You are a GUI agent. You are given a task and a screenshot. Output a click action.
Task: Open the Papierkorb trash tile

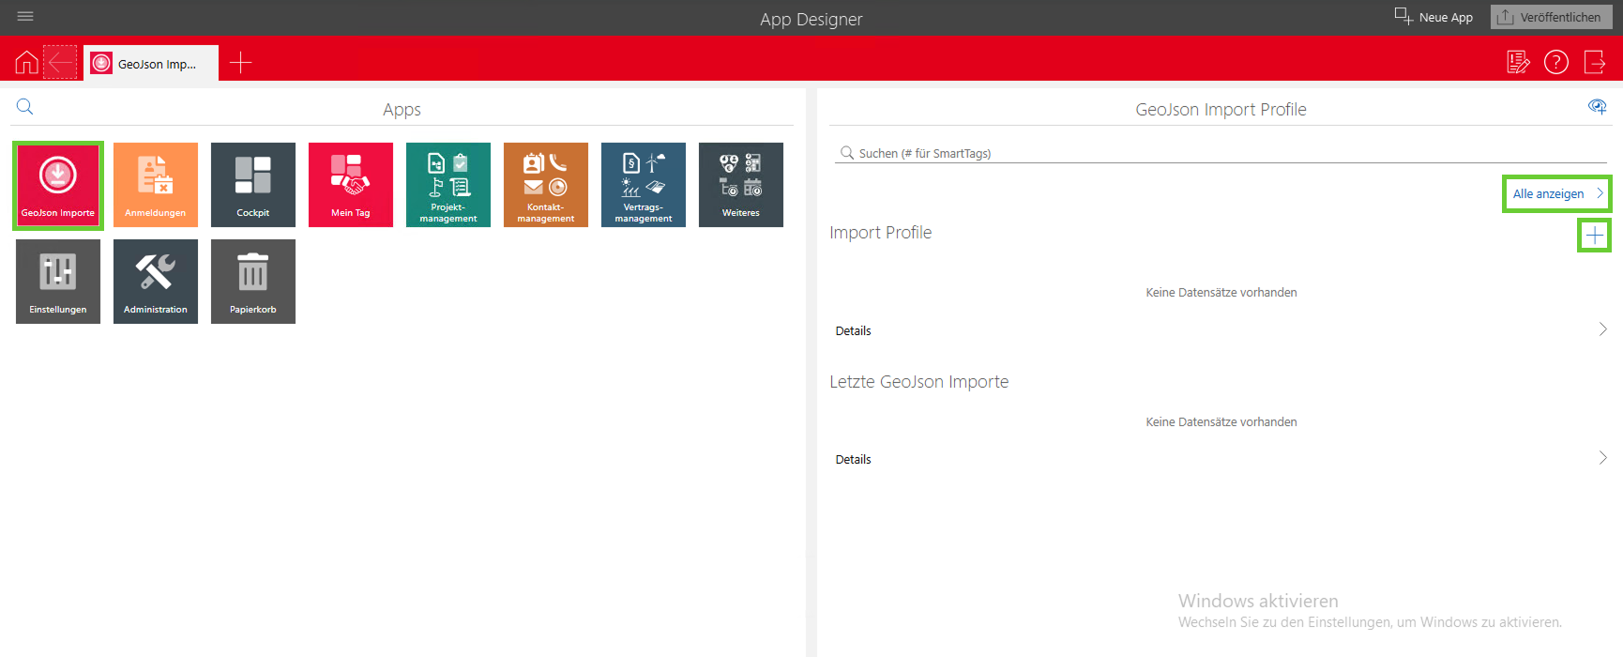[x=253, y=282]
